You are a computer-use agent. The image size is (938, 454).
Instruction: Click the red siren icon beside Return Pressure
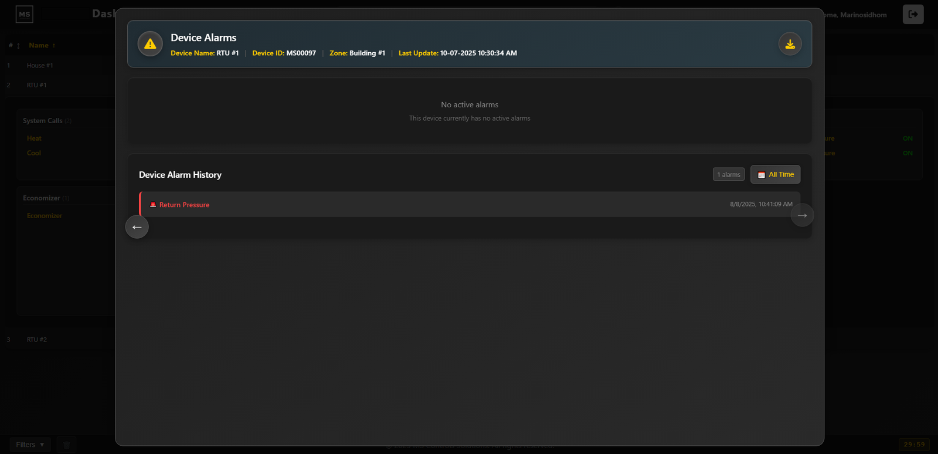153,205
